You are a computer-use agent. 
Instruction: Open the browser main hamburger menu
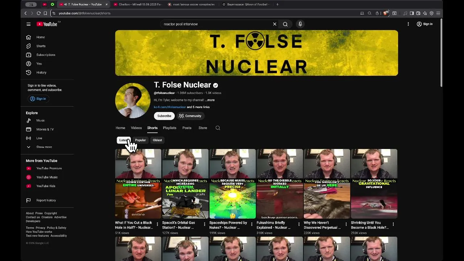[438, 13]
